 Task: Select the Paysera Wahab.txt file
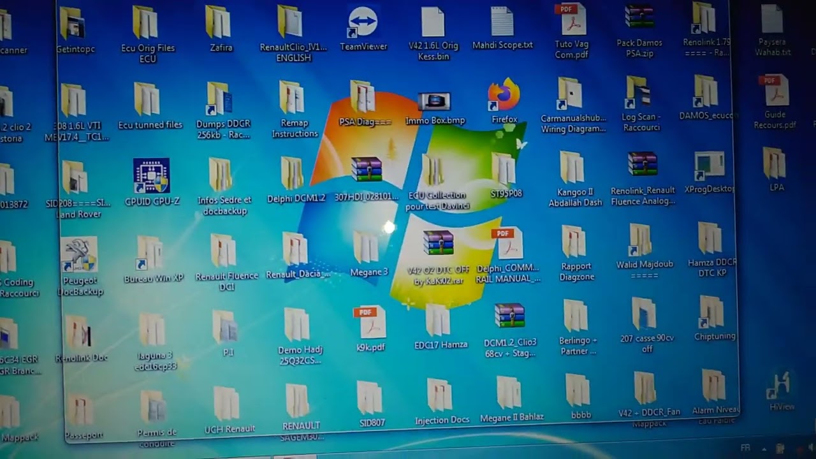pos(771,19)
